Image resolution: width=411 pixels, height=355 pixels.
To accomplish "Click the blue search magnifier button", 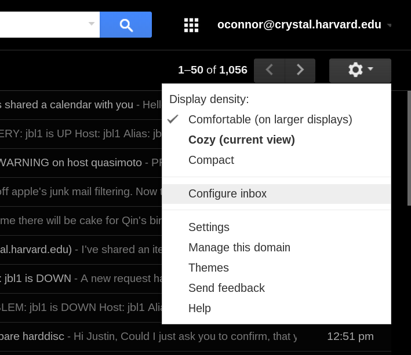I will (x=126, y=24).
